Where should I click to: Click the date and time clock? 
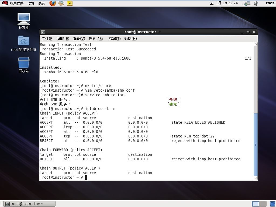click(x=224, y=3)
